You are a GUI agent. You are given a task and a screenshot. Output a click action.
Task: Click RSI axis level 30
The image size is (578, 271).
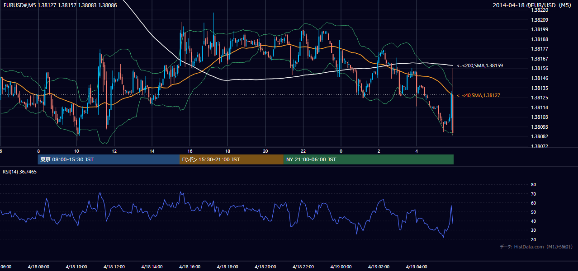[x=533, y=230]
